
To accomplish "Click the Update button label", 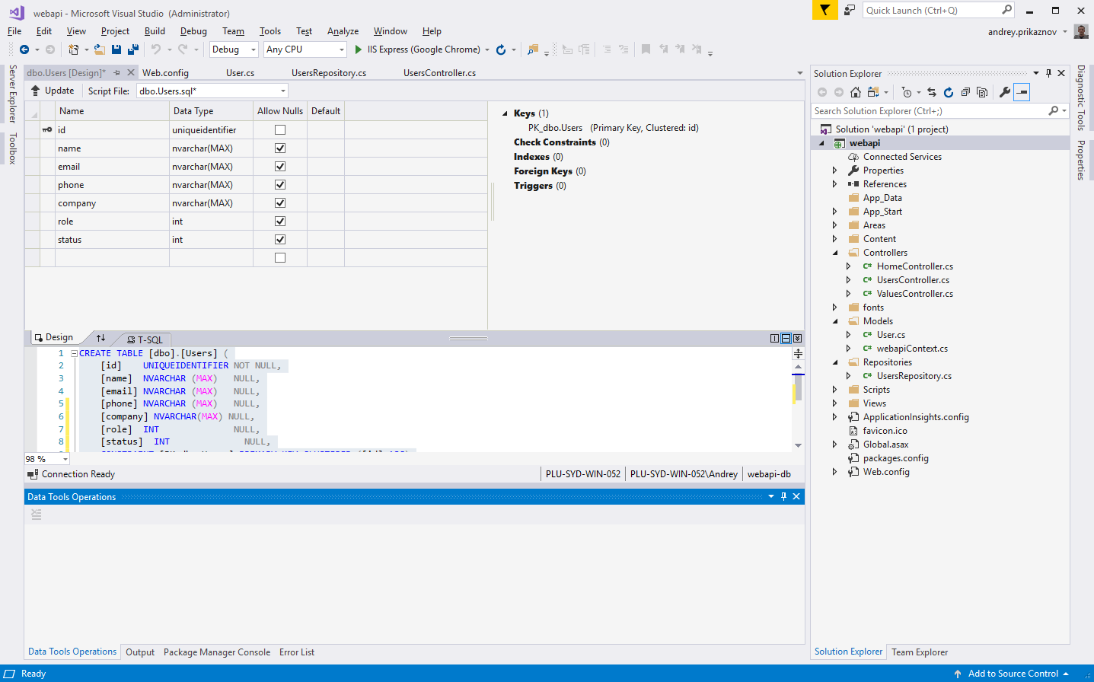I will point(59,91).
